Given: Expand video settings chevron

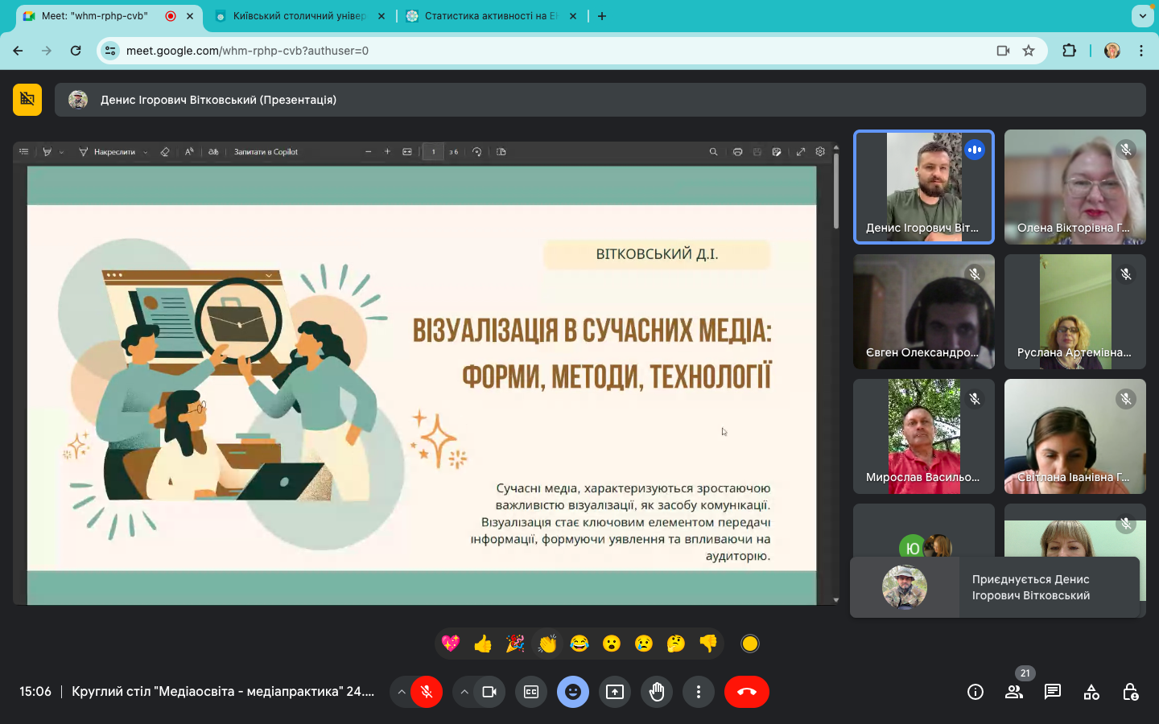Looking at the screenshot, I should point(464,692).
